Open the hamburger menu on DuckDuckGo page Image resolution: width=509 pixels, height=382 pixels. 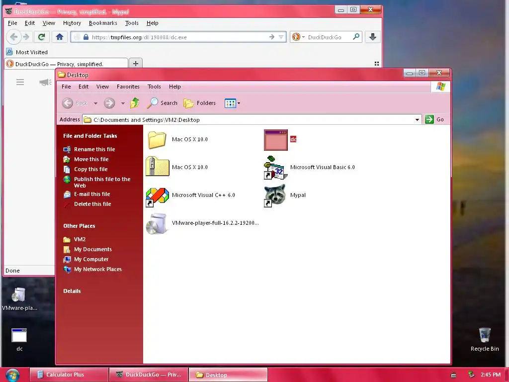tap(20, 82)
